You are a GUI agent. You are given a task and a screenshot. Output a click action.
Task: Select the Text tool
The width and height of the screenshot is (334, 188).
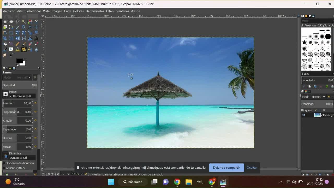click(x=36, y=38)
